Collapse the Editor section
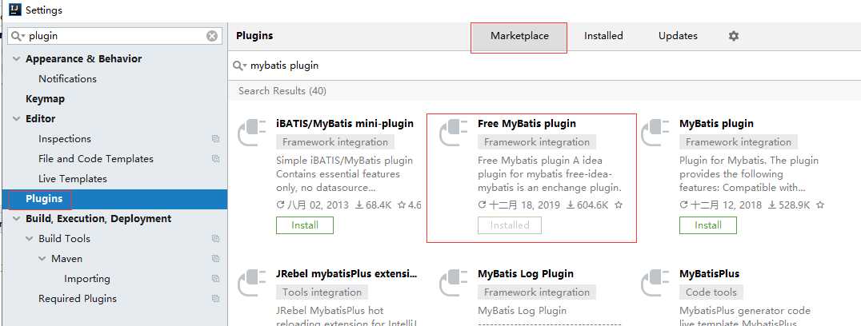This screenshot has height=326, width=861. tap(16, 119)
